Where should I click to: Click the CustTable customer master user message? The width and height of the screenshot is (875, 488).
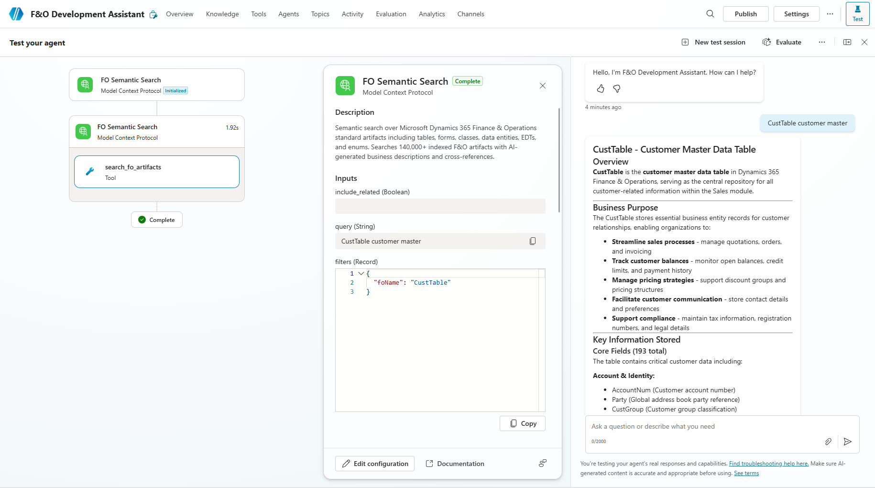807,123
